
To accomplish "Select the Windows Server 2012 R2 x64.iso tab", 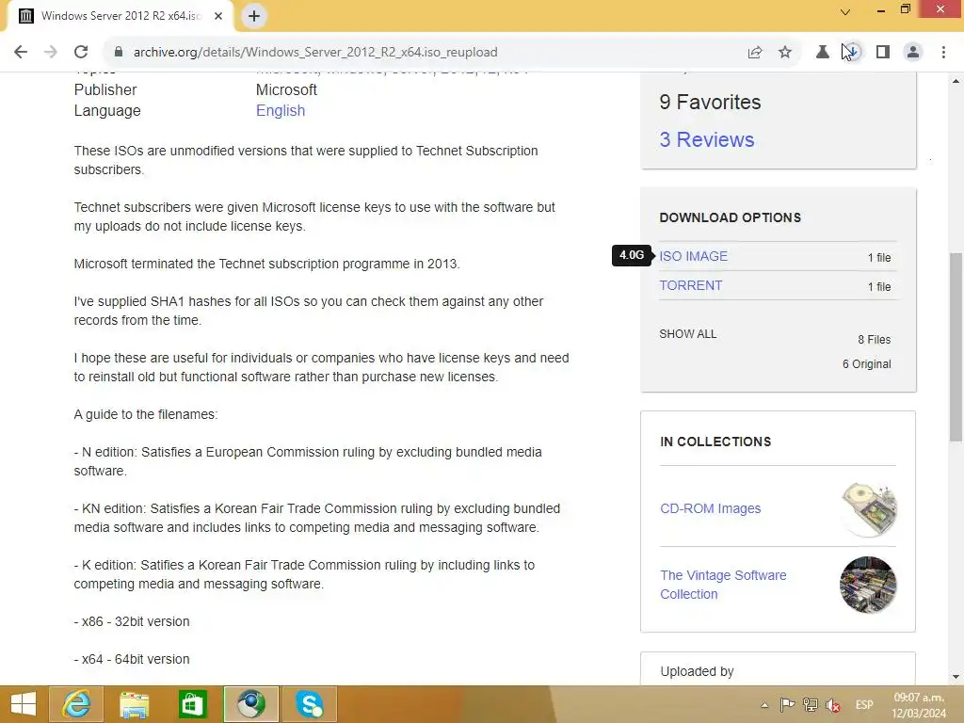I will pos(120,16).
